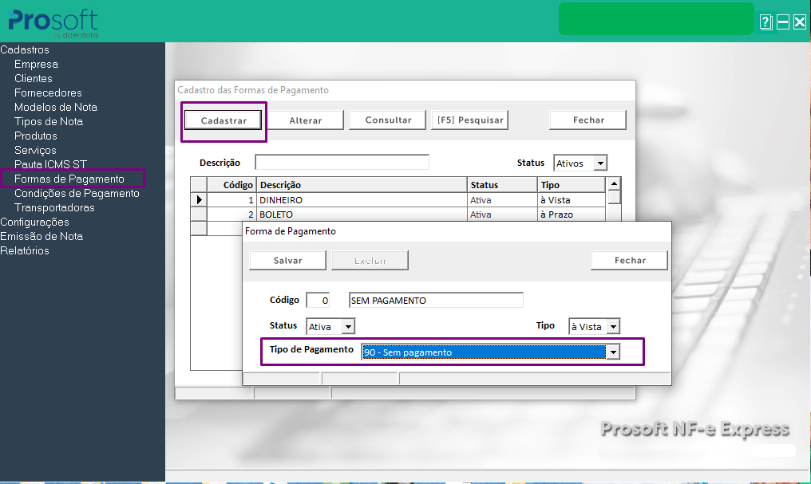Open Condições de Pagamento
Viewport: 811px width, 484px height.
(x=77, y=193)
